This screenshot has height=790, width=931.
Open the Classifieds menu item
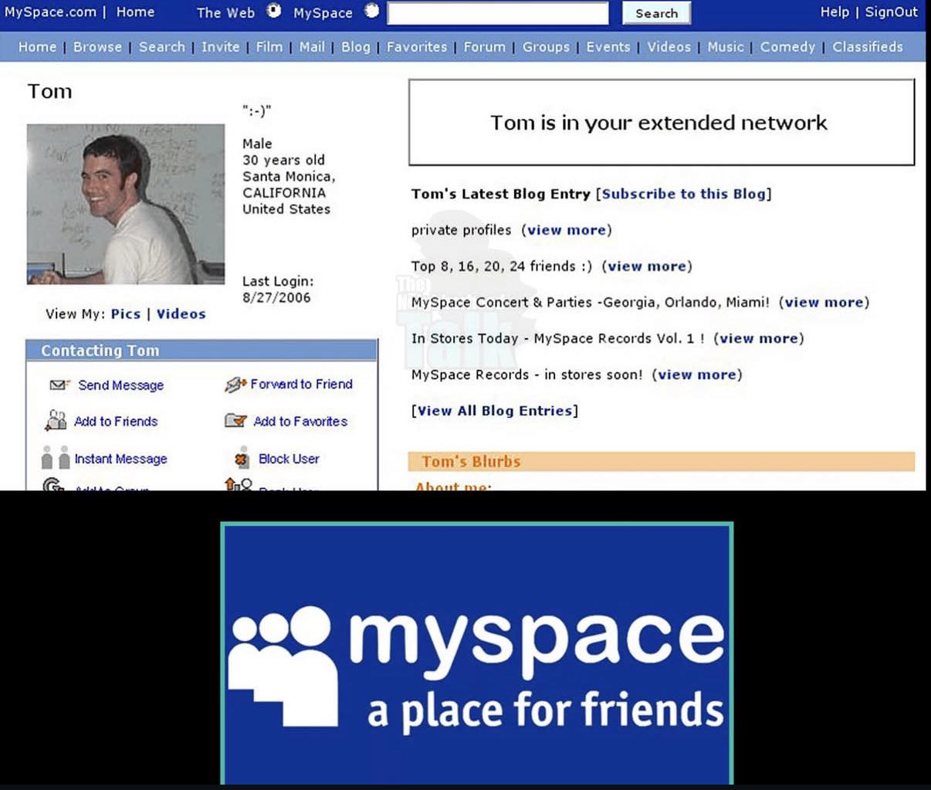pyautogui.click(x=867, y=46)
